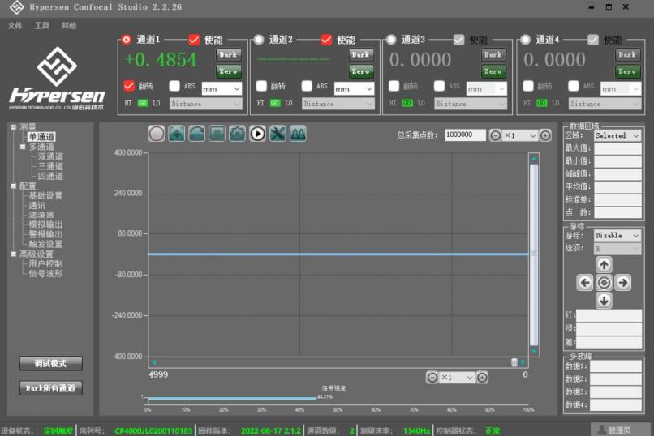This screenshot has width=654, height=436.
Task: Open the 文件 menu
Action: click(x=15, y=25)
